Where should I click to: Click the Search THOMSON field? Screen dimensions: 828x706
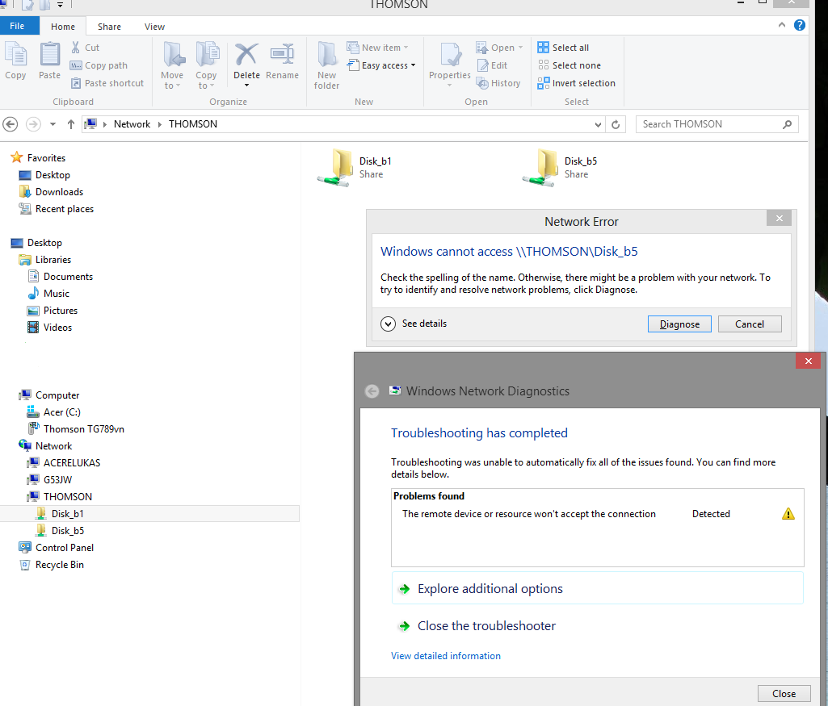click(717, 124)
